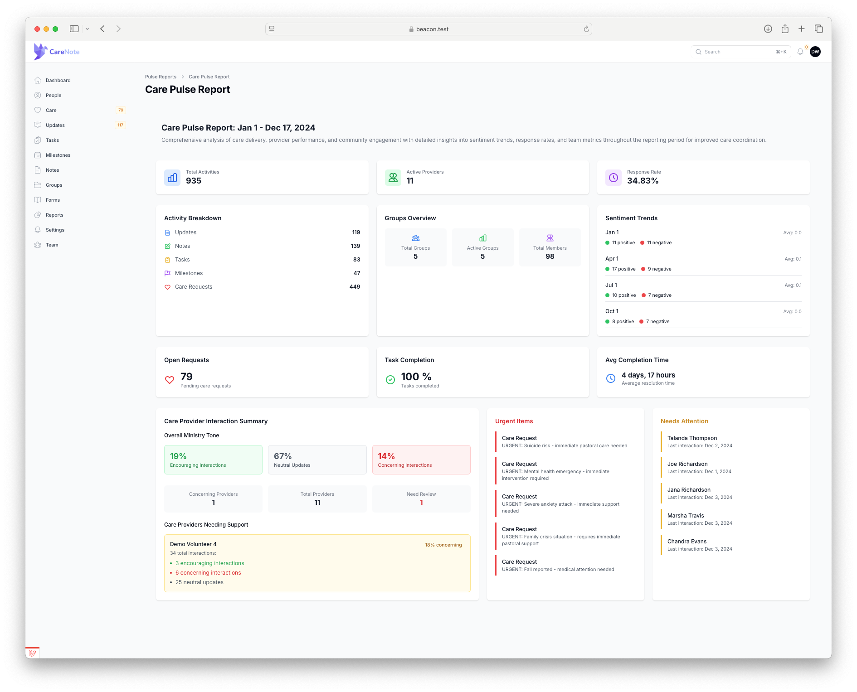Click the '449' Care Requests count
This screenshot has height=692, width=857.
(355, 287)
